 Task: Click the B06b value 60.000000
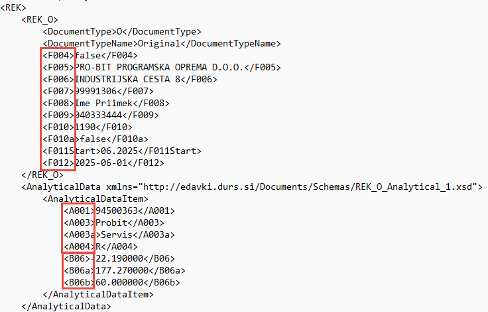[119, 282]
